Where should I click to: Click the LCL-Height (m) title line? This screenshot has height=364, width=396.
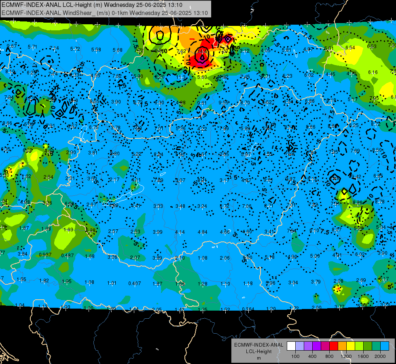92,5
